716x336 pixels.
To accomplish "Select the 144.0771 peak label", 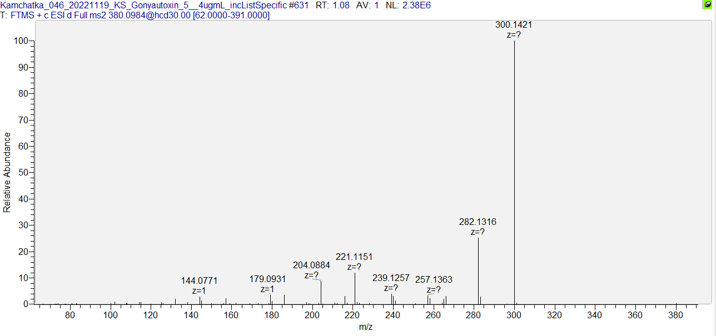I will 199,281.
